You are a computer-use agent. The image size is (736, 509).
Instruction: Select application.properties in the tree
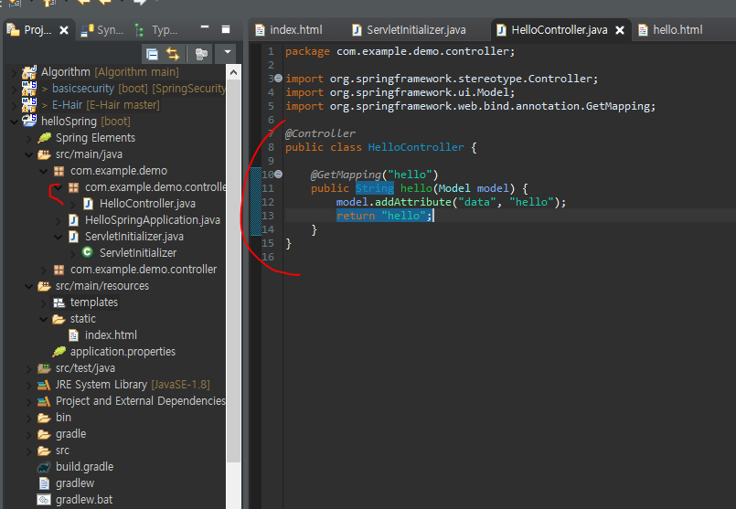coord(123,352)
